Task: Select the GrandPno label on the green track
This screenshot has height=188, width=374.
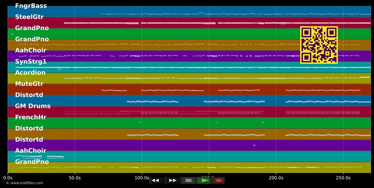Action: (32, 28)
